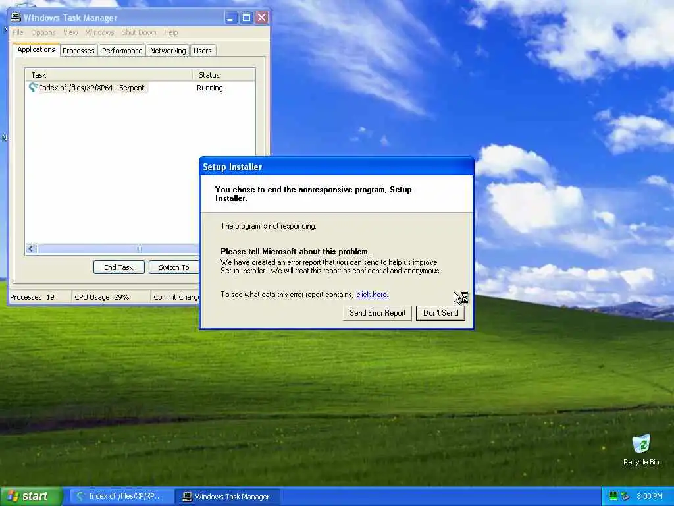Click Serpent browser icon in task list
This screenshot has width=674, height=506.
point(33,88)
